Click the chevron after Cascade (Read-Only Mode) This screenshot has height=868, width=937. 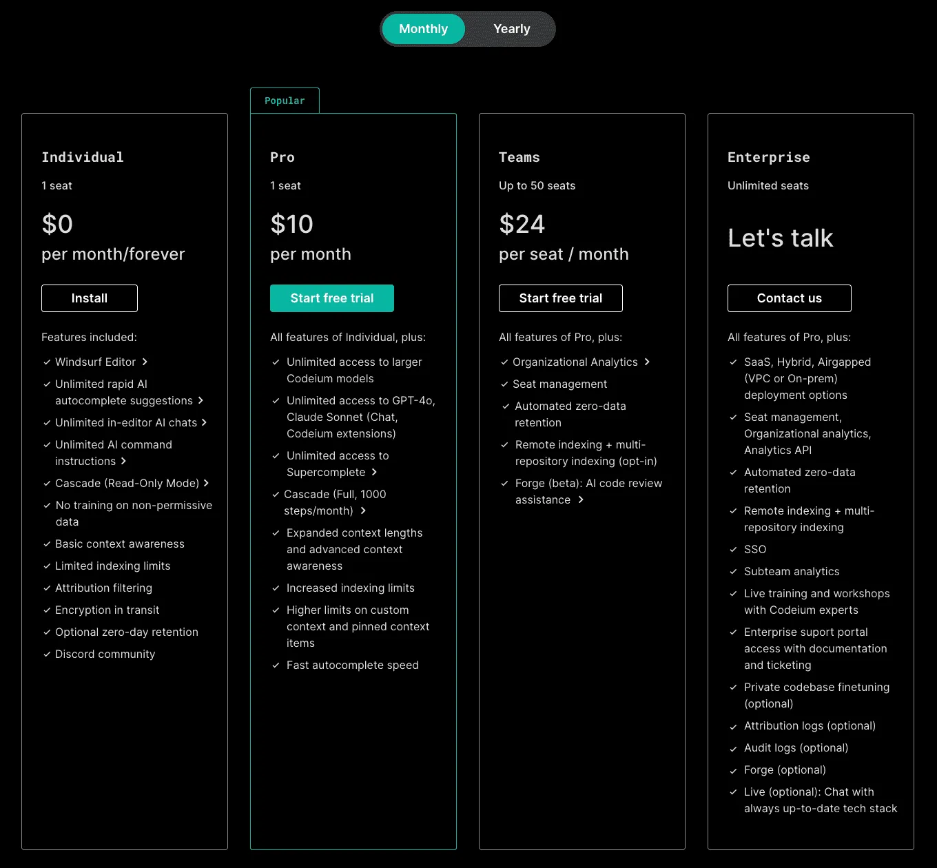tap(206, 483)
